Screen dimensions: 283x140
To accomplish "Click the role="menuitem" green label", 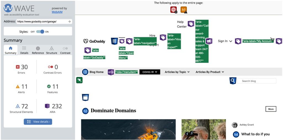I will point(127,72).
